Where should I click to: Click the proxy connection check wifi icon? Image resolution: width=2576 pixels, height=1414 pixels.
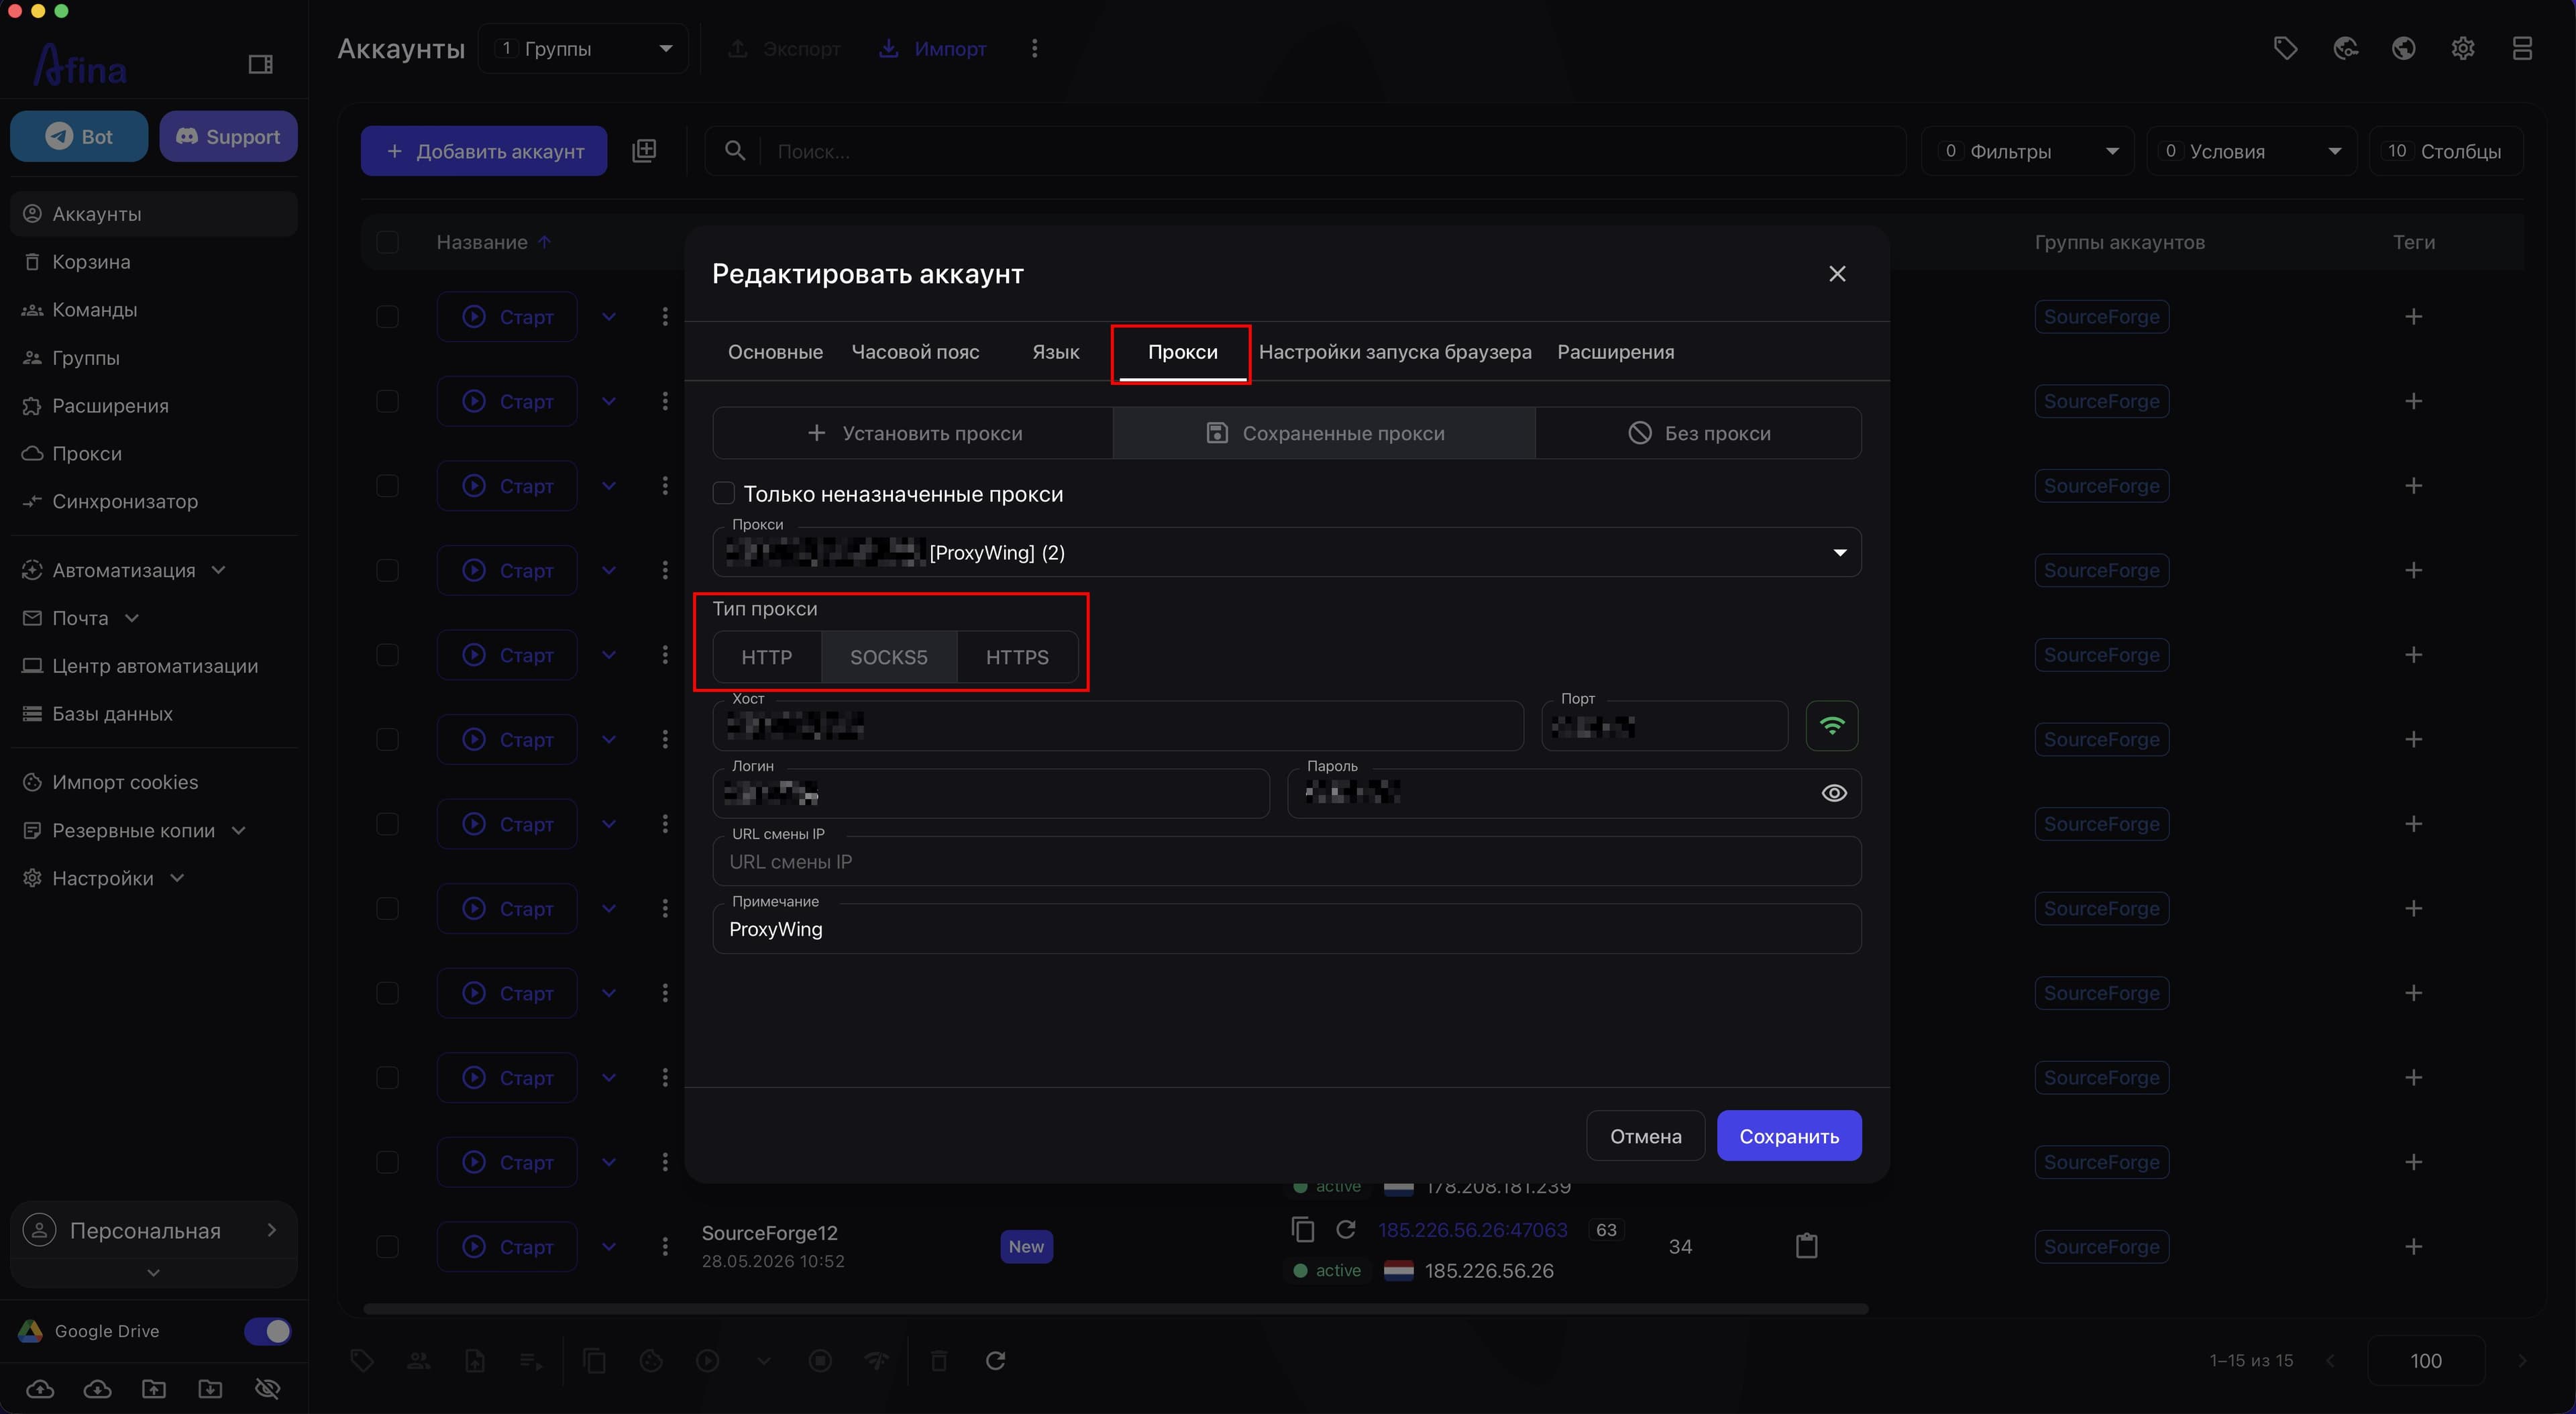coord(1831,726)
